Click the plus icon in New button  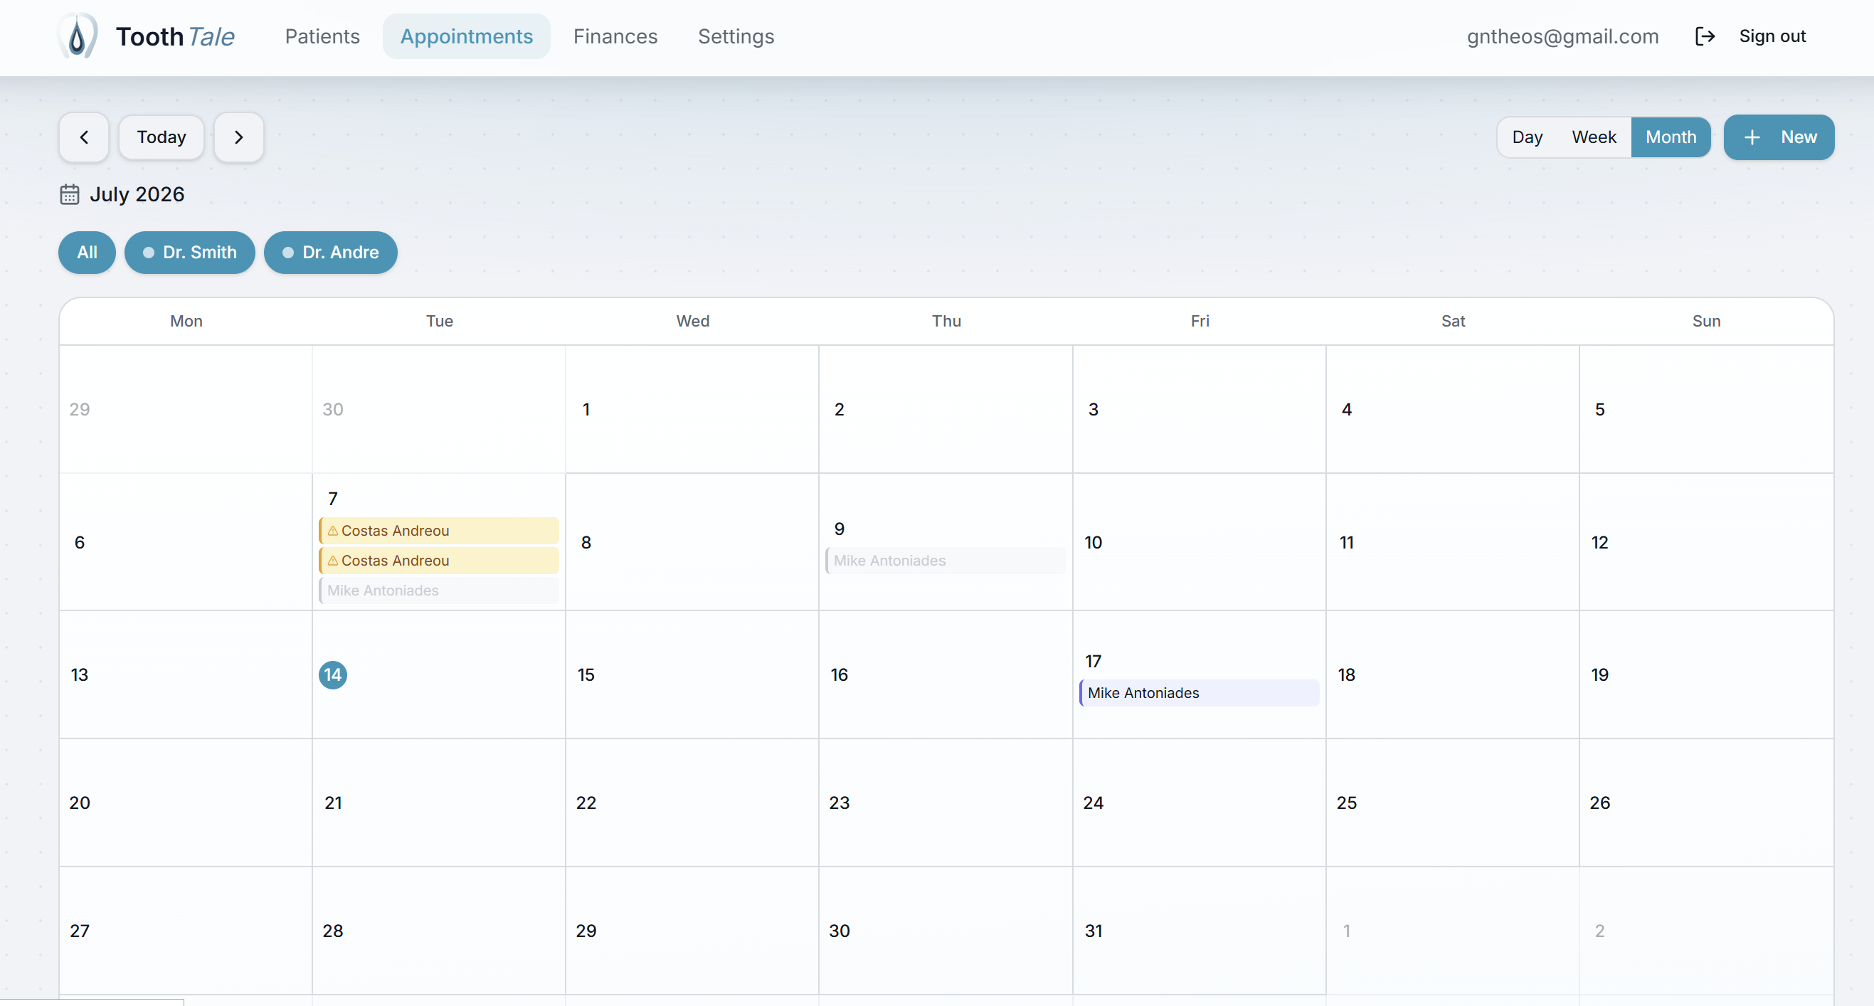(x=1752, y=137)
